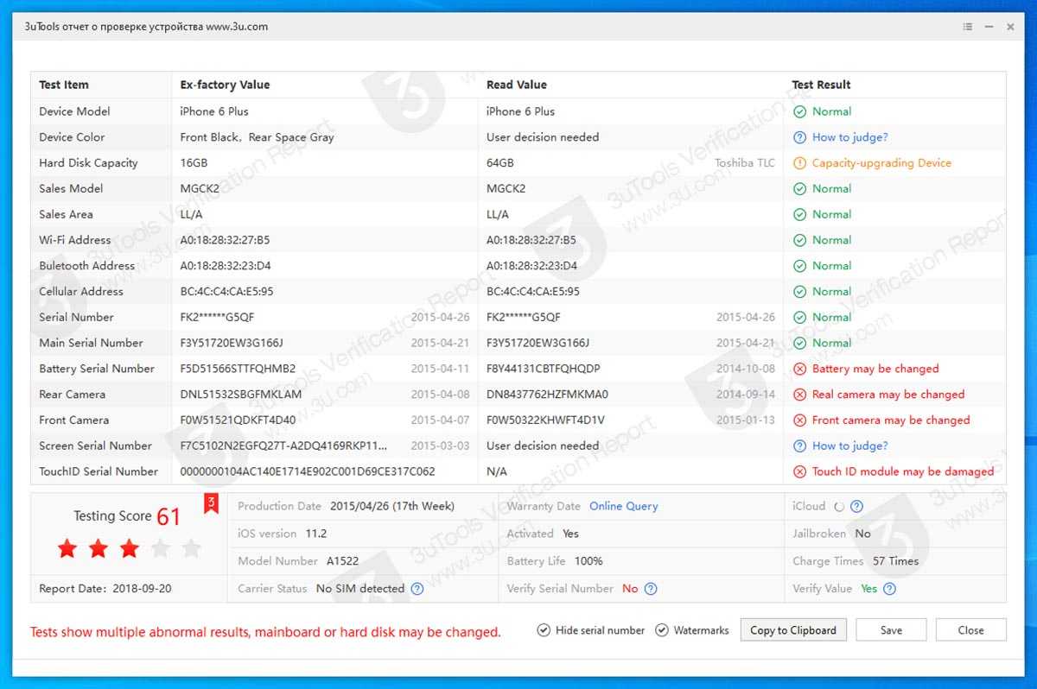This screenshot has width=1037, height=689.
Task: Click the question icon in Device Color row
Action: [x=799, y=137]
